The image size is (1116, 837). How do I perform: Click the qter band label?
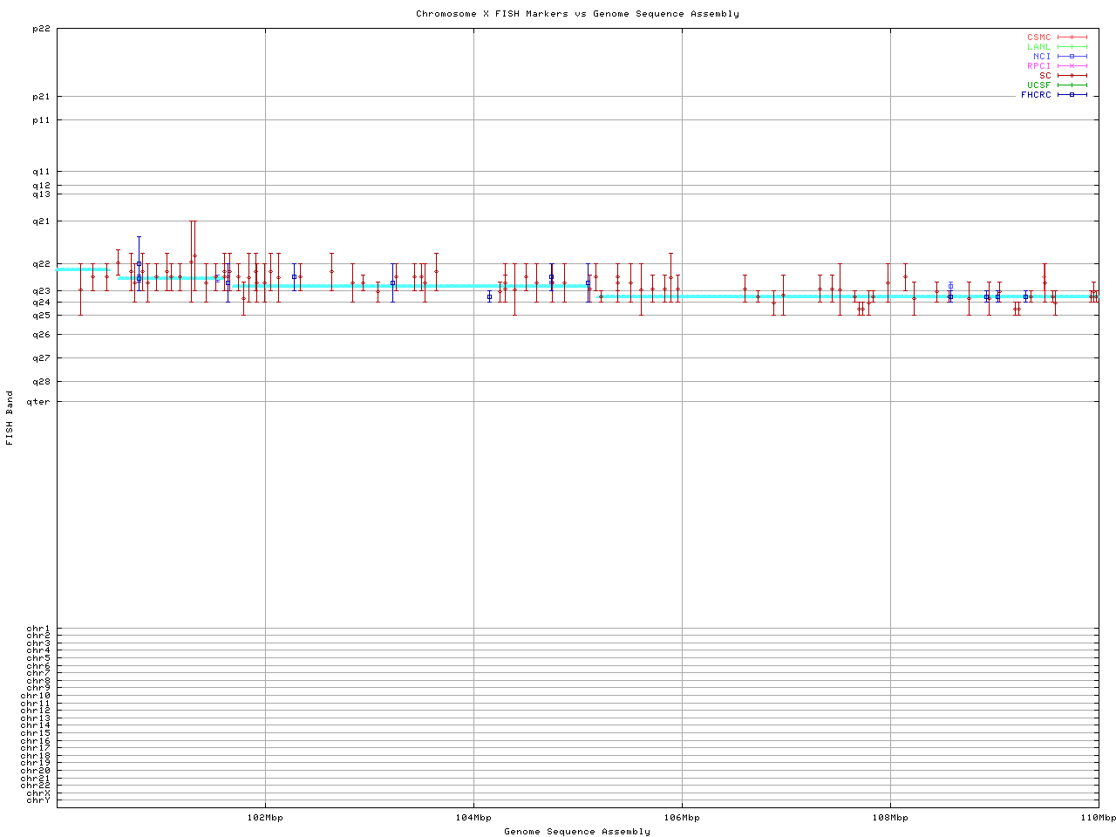click(x=38, y=402)
